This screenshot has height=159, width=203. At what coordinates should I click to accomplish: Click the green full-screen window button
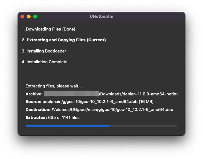point(35,17)
